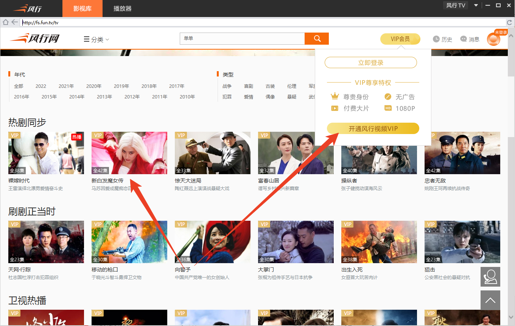Open the history clock icon
515x326 pixels.
click(436, 39)
